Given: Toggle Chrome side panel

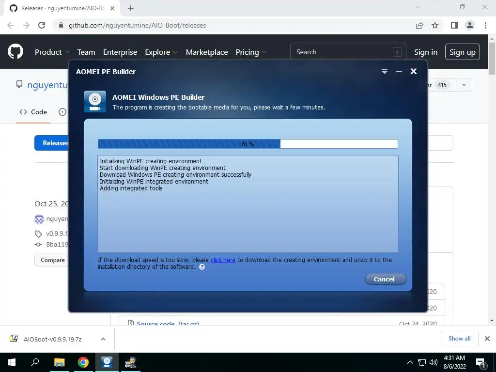Looking at the screenshot, I should [454, 25].
